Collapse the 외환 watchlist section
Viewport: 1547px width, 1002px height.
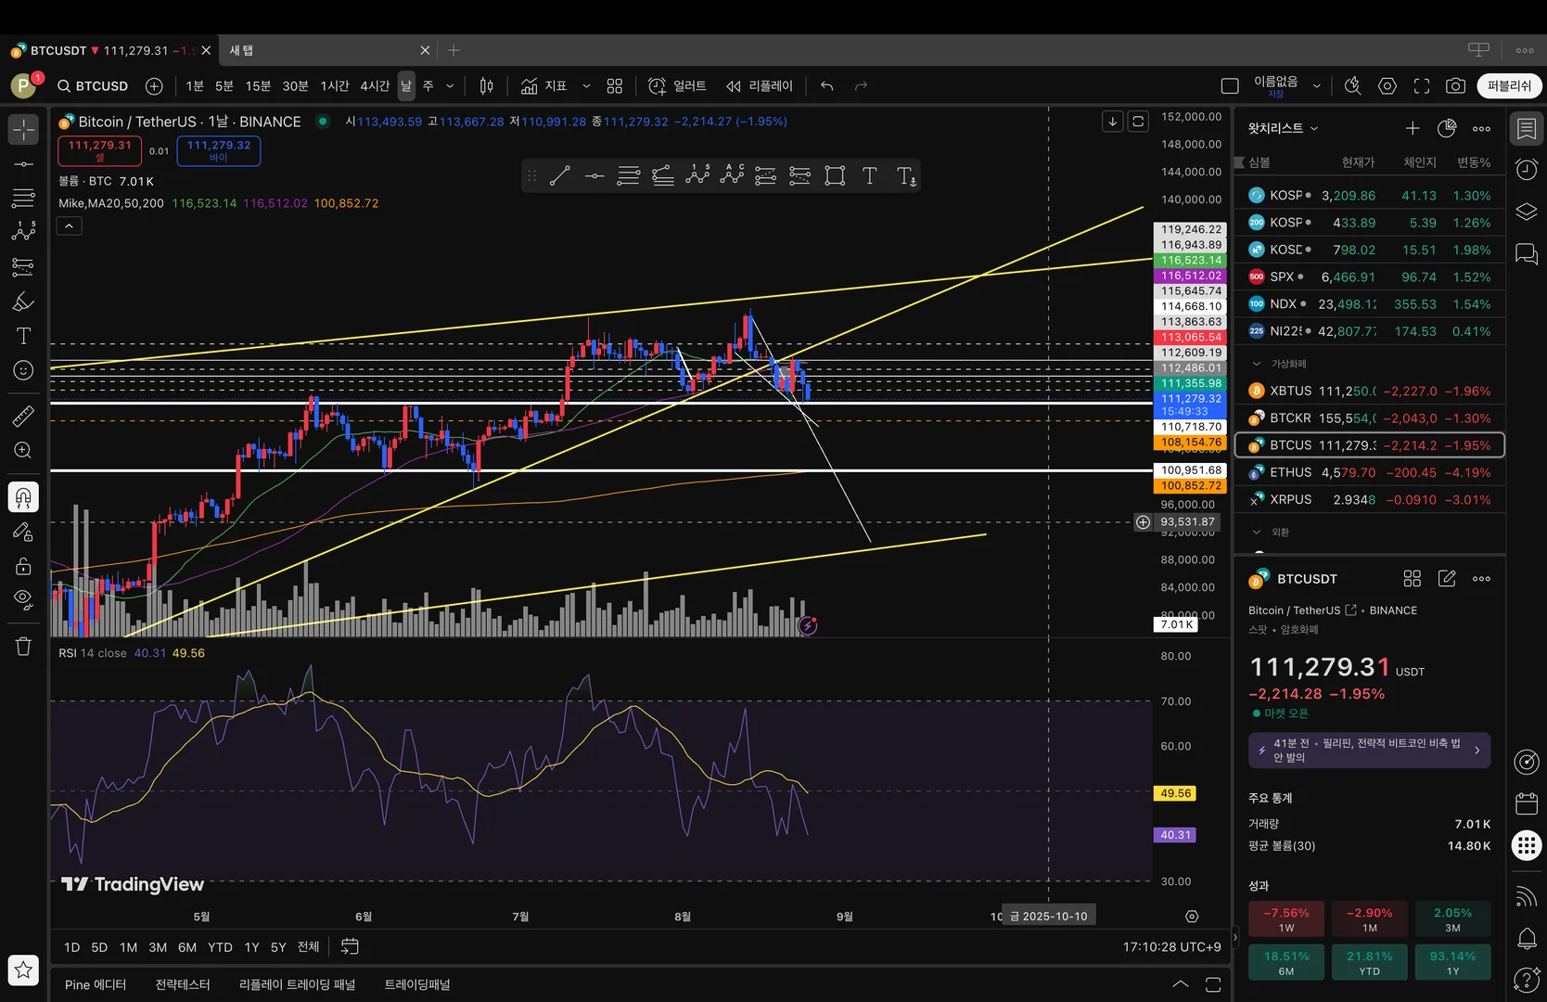tap(1257, 533)
